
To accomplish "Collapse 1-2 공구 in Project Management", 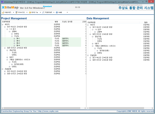I will 7,29.
